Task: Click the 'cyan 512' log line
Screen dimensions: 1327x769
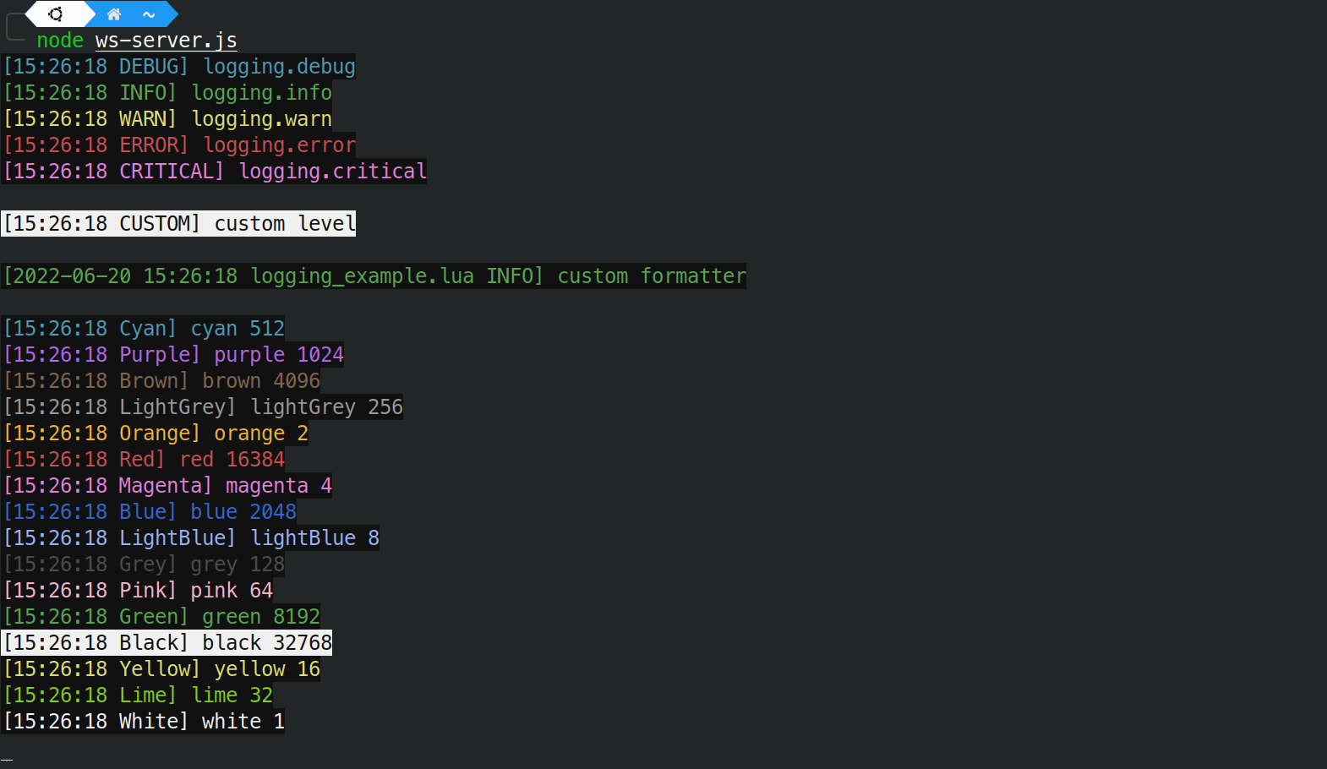Action: [x=144, y=328]
